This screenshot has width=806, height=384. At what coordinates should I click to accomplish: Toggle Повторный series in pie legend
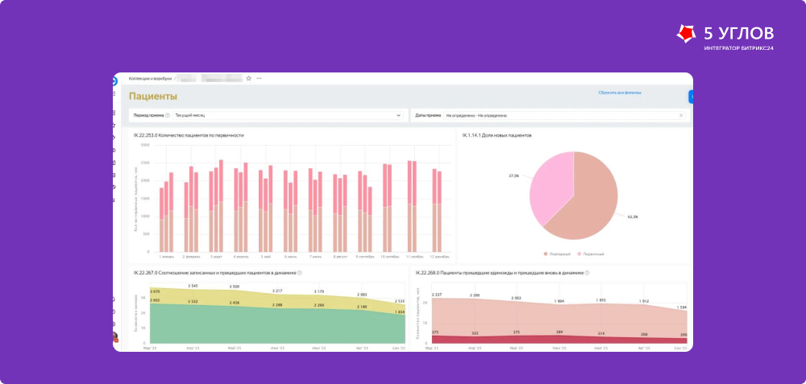557,254
